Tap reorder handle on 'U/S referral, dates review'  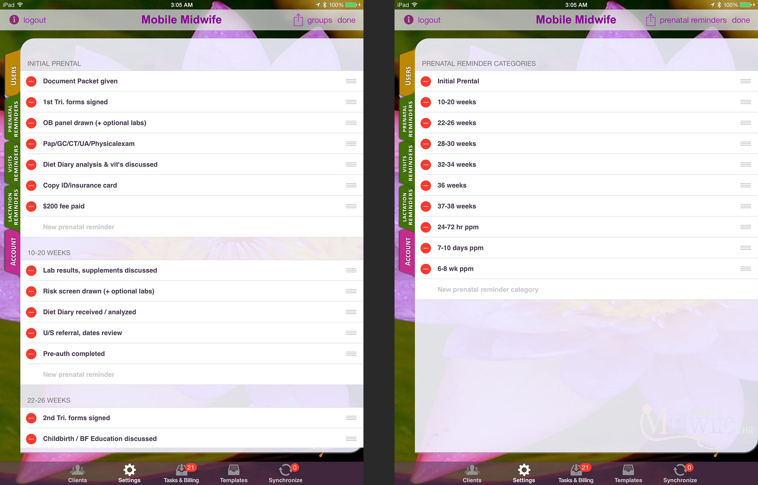pyautogui.click(x=351, y=333)
